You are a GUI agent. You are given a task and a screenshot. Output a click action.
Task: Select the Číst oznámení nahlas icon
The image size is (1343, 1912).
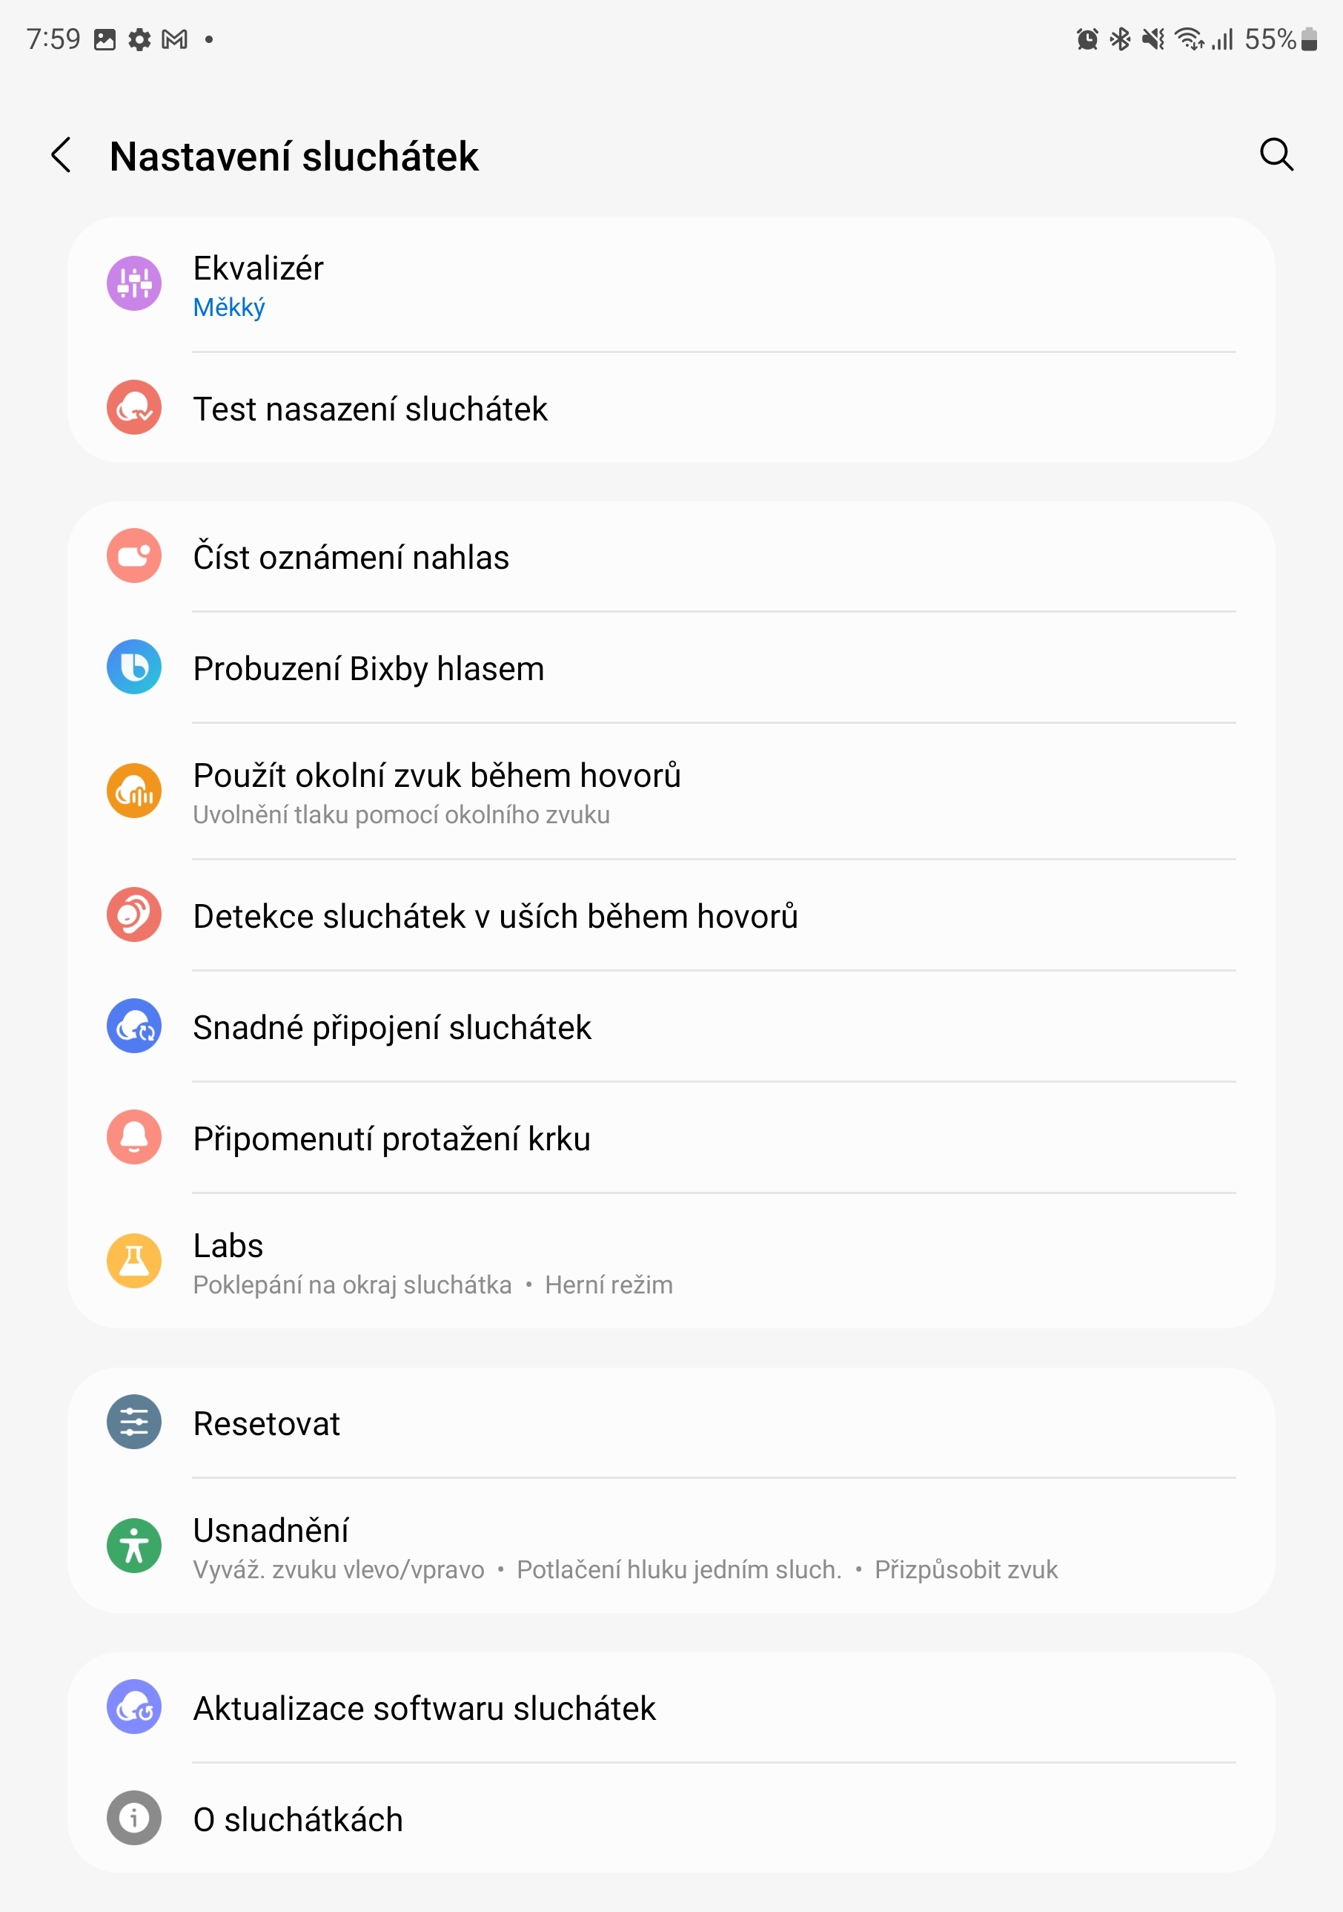coord(133,556)
